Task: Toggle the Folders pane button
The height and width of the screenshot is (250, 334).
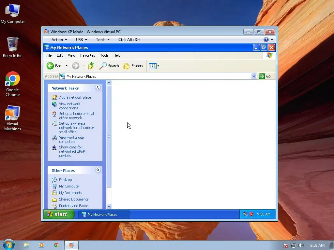Action: click(x=133, y=66)
